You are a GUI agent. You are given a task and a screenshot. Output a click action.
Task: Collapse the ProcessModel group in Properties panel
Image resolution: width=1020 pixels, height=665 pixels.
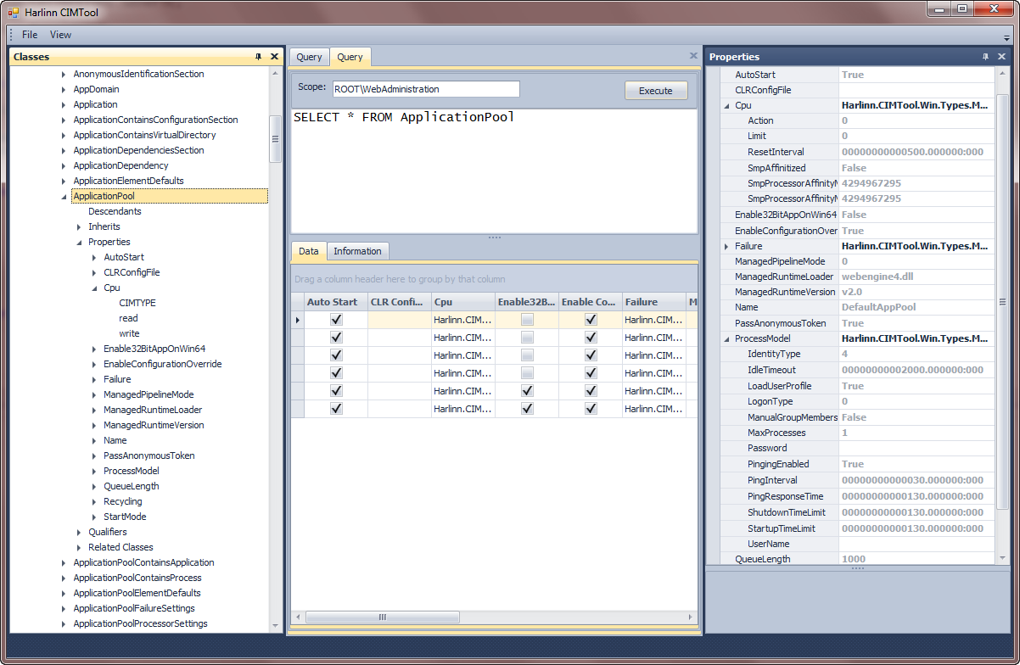[726, 338]
